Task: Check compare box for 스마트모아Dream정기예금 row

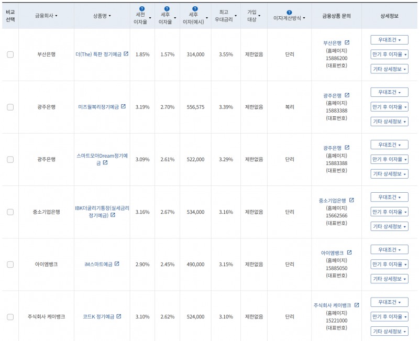Action: point(10,160)
